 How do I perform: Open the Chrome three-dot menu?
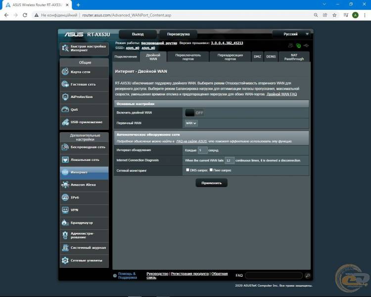tap(365, 15)
